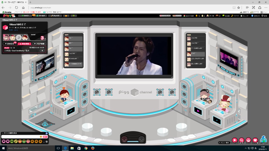This screenshot has height=151, width=269.
Task: Expand the フロア履歴 dropdown
Action: click(39, 44)
